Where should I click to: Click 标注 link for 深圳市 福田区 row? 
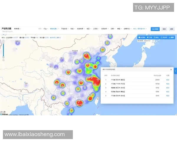pos(168,80)
